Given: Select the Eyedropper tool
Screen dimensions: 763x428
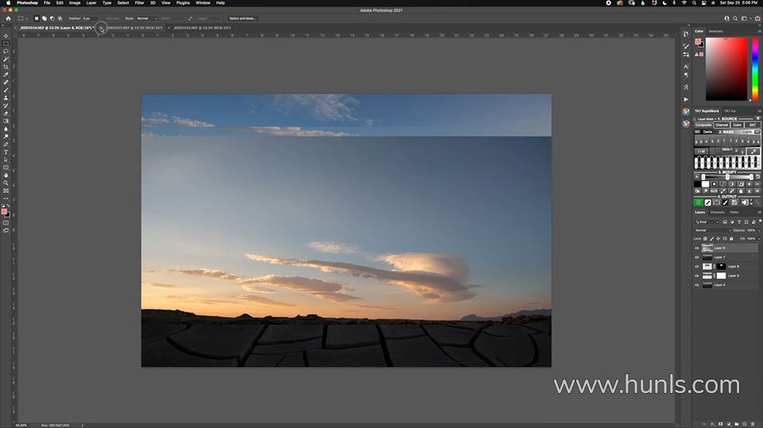Looking at the screenshot, I should point(6,75).
